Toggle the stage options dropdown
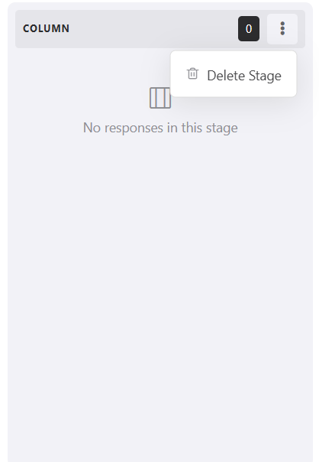Viewport: 319px width, 462px height. [282, 28]
